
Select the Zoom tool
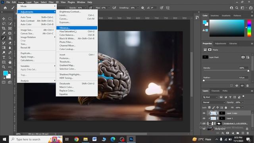coord(4,67)
